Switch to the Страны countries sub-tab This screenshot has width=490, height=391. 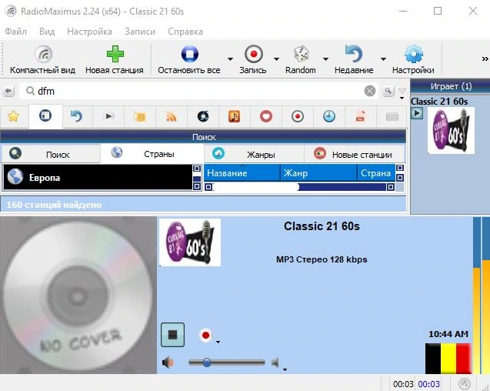click(x=152, y=154)
